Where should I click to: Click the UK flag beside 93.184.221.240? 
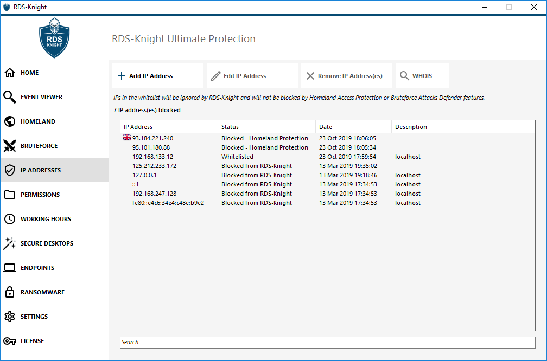click(x=127, y=138)
